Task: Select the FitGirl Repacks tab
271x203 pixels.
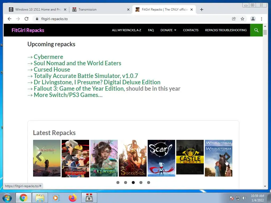Action: click(164, 10)
